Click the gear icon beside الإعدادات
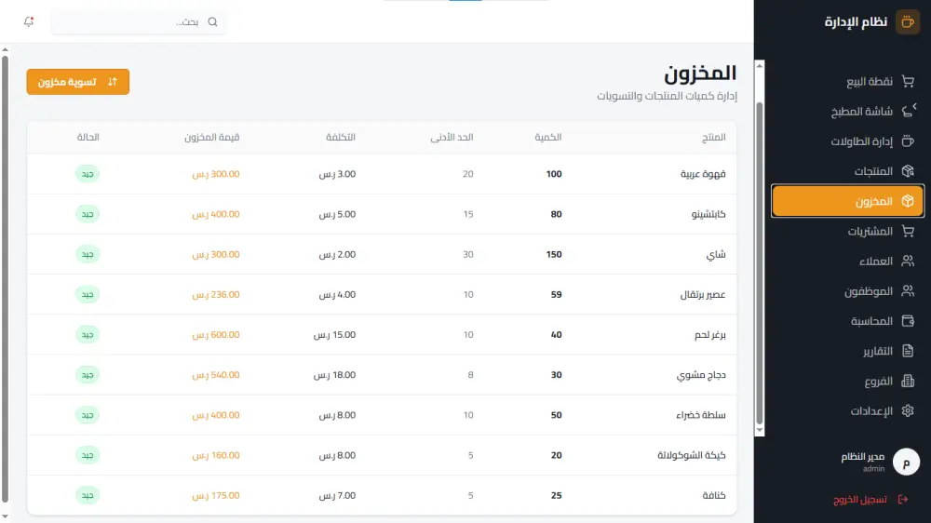The height and width of the screenshot is (523, 931). (907, 410)
